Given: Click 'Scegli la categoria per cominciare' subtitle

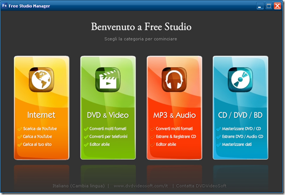Looking at the screenshot, I should (140, 39).
